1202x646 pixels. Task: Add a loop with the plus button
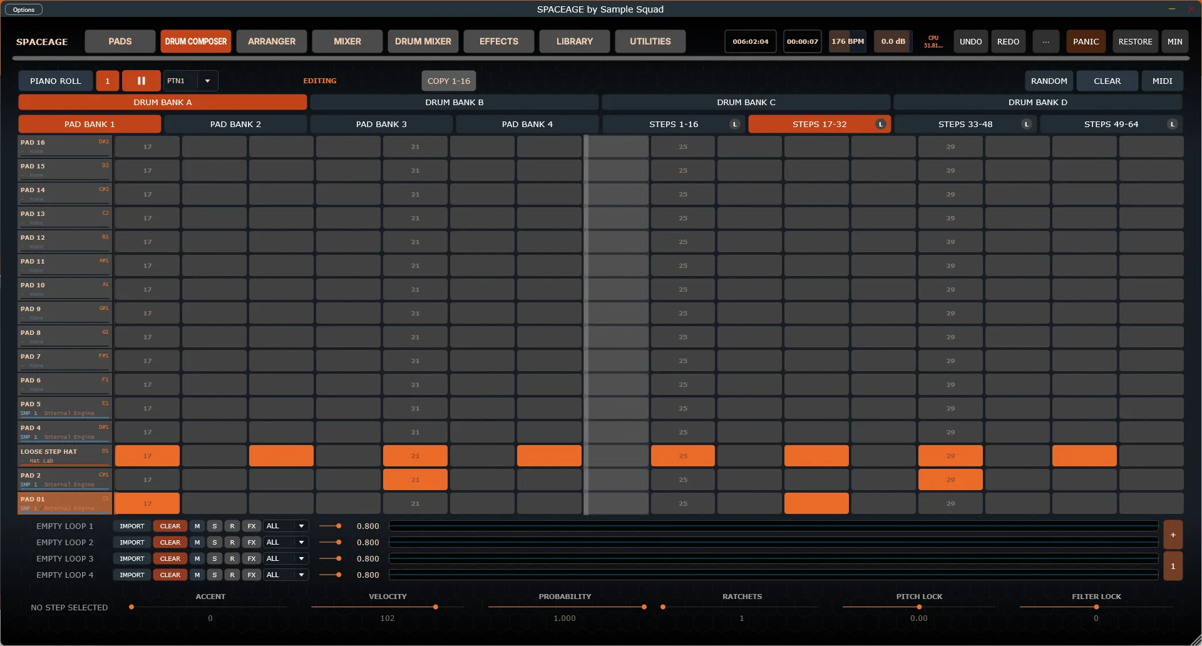click(x=1173, y=535)
